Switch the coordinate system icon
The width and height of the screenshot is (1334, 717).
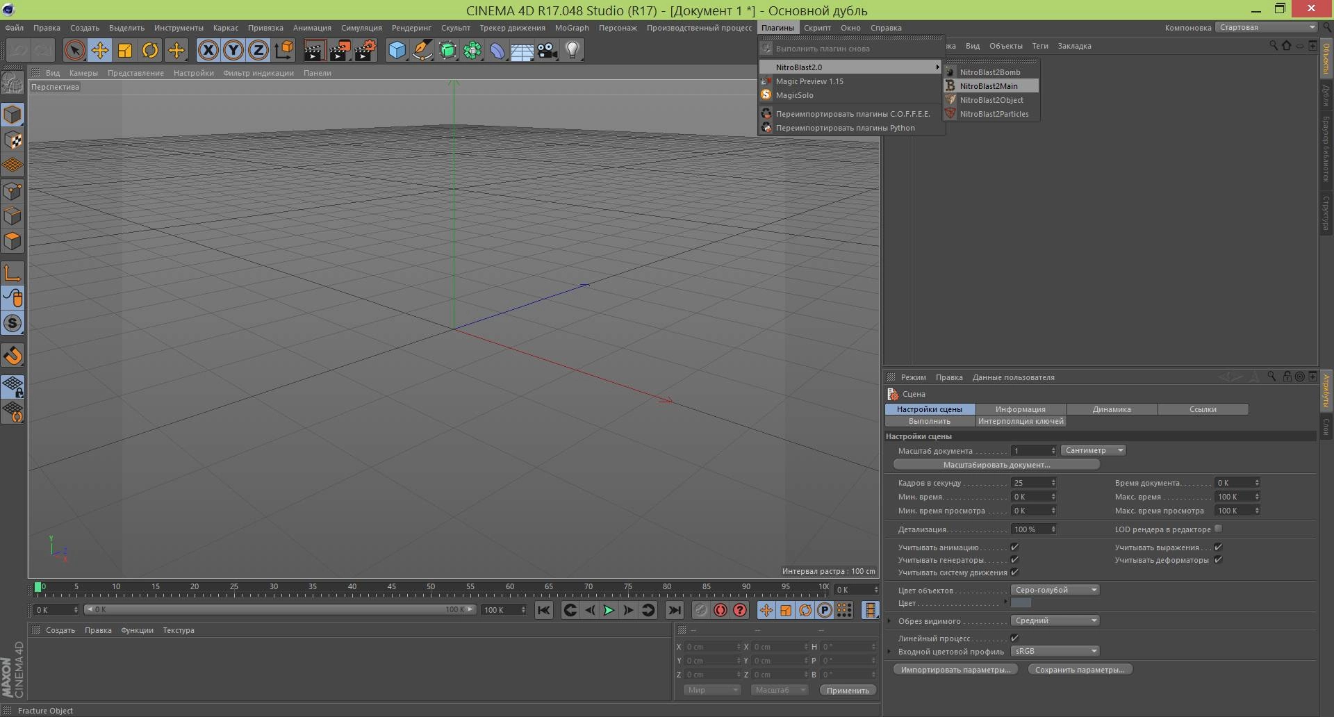[x=284, y=50]
